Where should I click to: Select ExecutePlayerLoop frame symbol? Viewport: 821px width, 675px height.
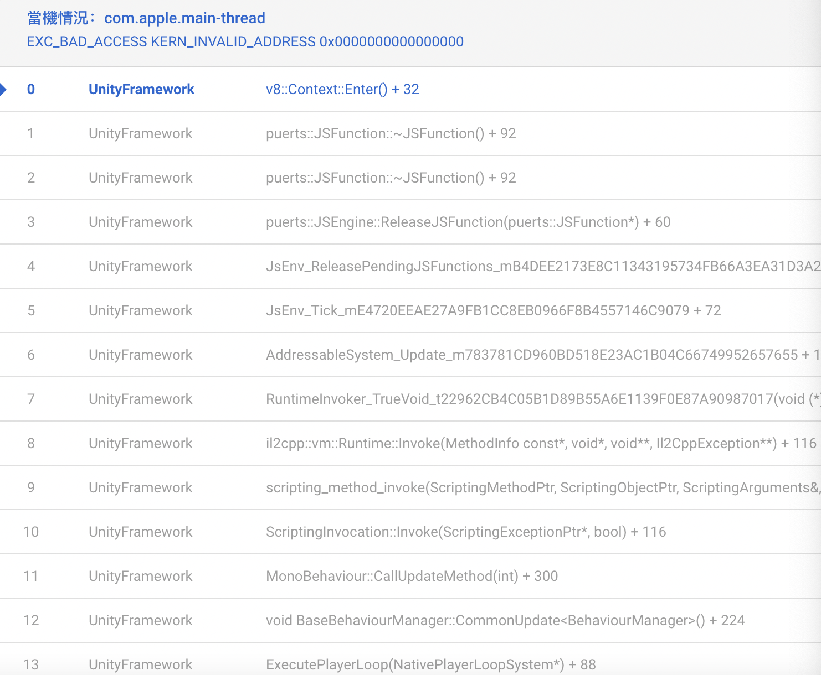click(x=431, y=664)
